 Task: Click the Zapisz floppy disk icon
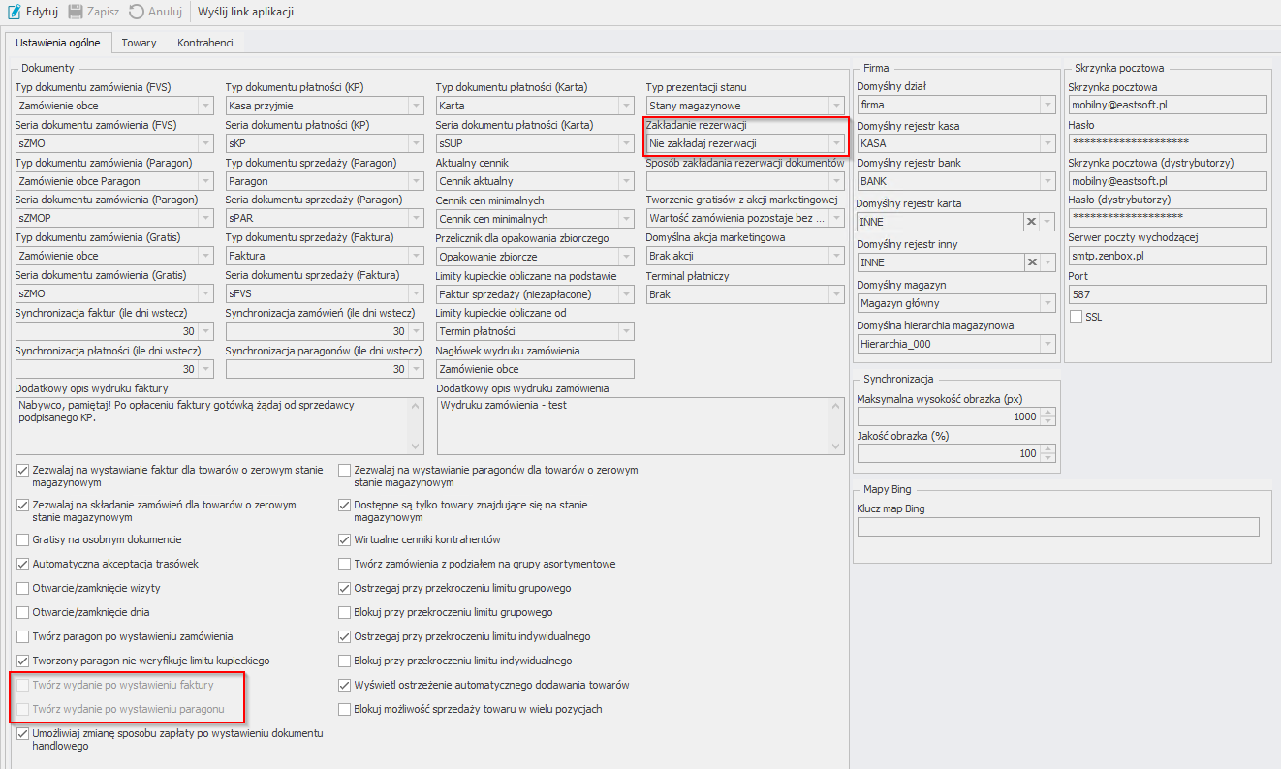click(x=74, y=12)
